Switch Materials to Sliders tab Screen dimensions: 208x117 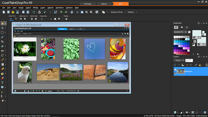point(187,27)
